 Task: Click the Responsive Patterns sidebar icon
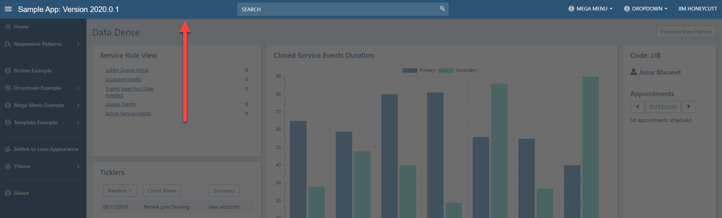click(8, 44)
